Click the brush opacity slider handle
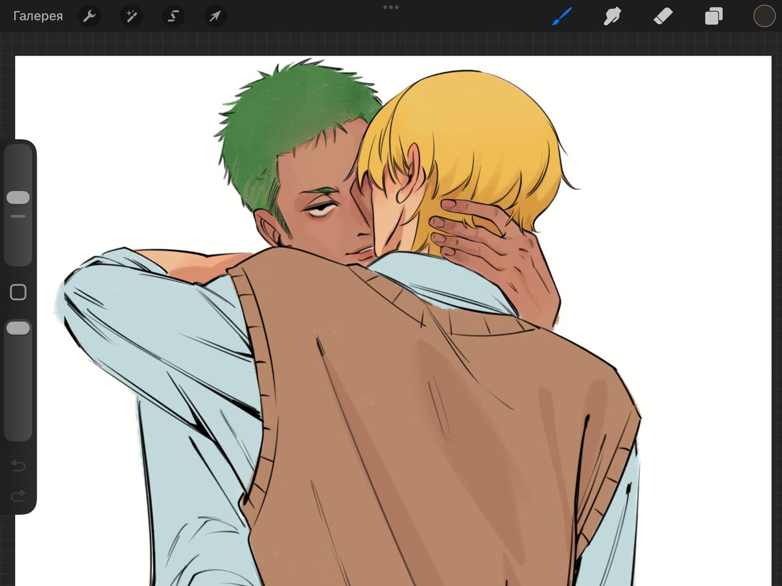The width and height of the screenshot is (782, 586). pyautogui.click(x=18, y=328)
